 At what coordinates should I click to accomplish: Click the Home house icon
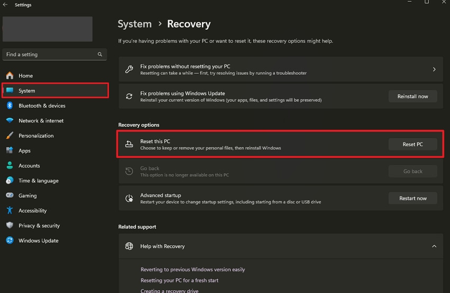pos(10,76)
